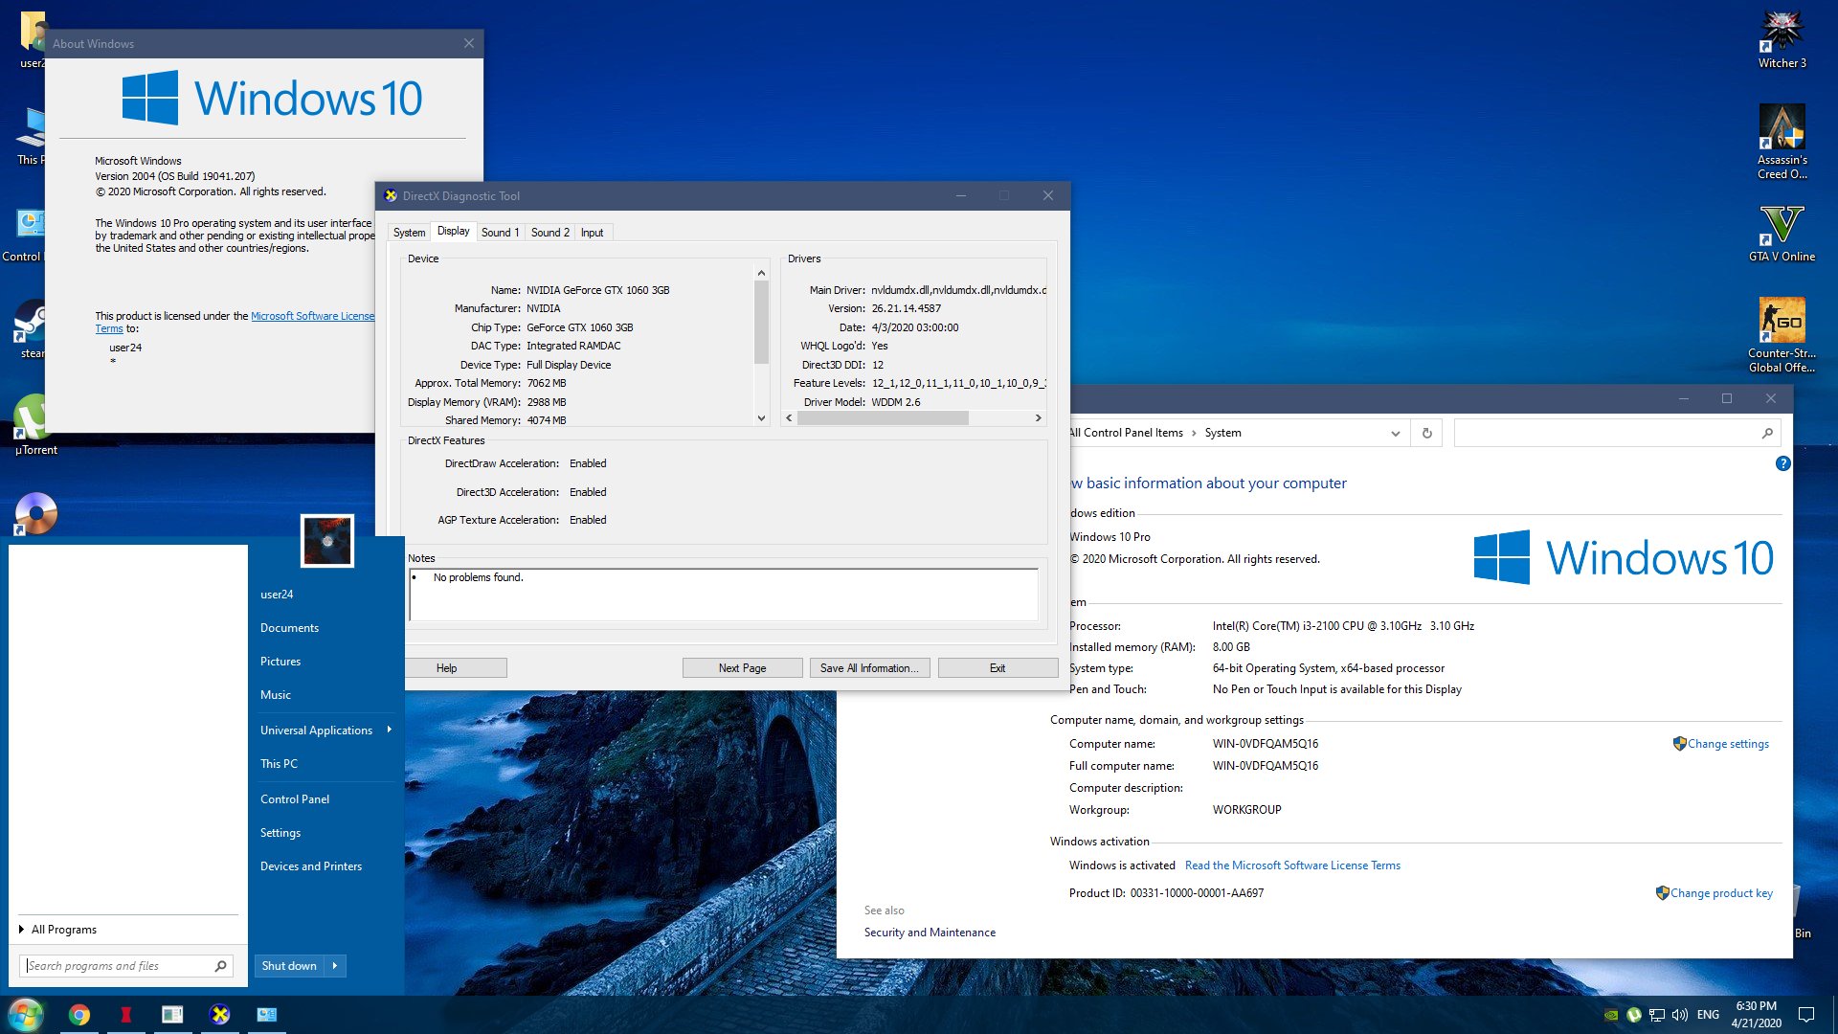Open Google Chrome from the taskbar
The height and width of the screenshot is (1034, 1838).
pyautogui.click(x=79, y=1015)
